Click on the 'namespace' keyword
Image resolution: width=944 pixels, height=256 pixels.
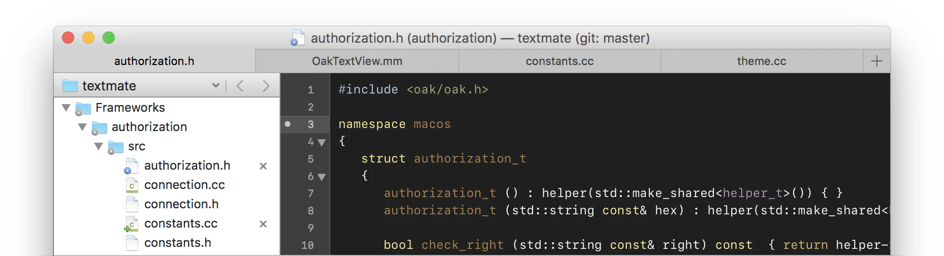372,124
